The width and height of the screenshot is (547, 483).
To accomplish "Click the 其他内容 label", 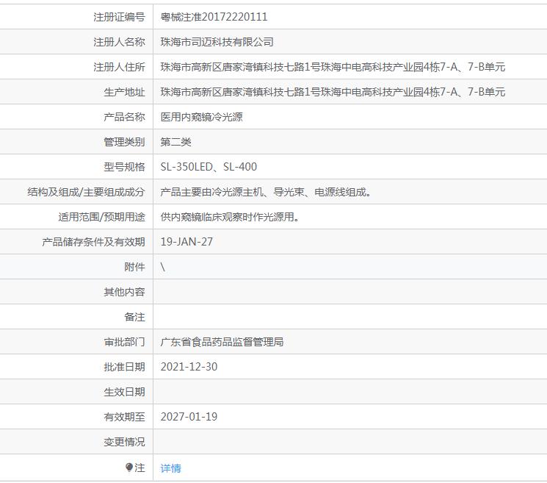I will (x=124, y=292).
